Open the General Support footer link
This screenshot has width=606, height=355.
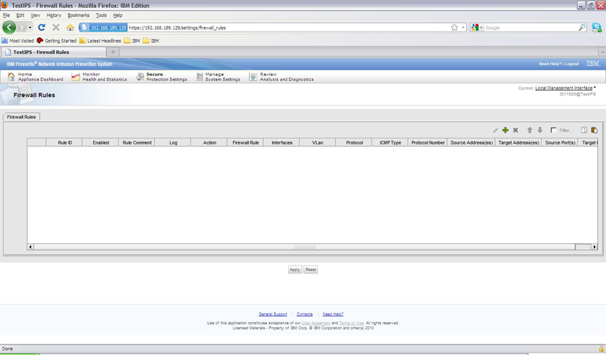tap(273, 314)
